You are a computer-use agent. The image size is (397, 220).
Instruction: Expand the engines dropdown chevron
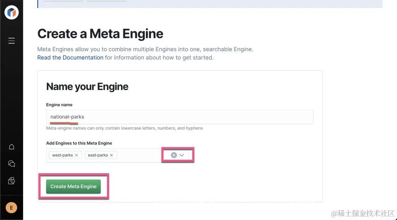[182, 155]
